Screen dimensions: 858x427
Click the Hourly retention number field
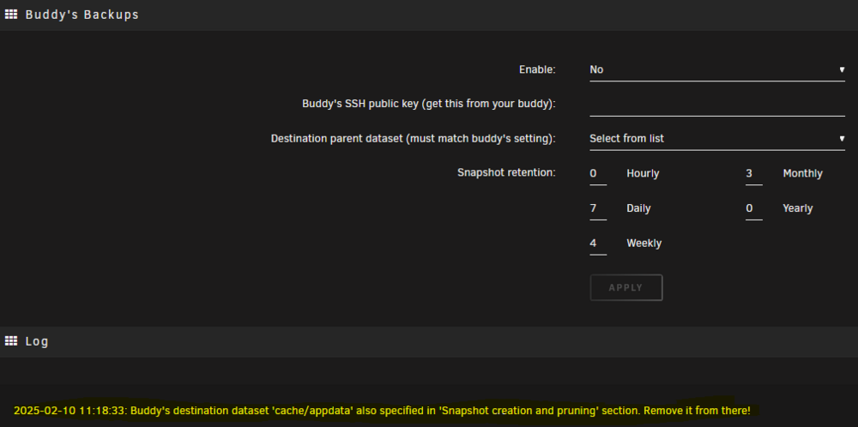pyautogui.click(x=598, y=174)
